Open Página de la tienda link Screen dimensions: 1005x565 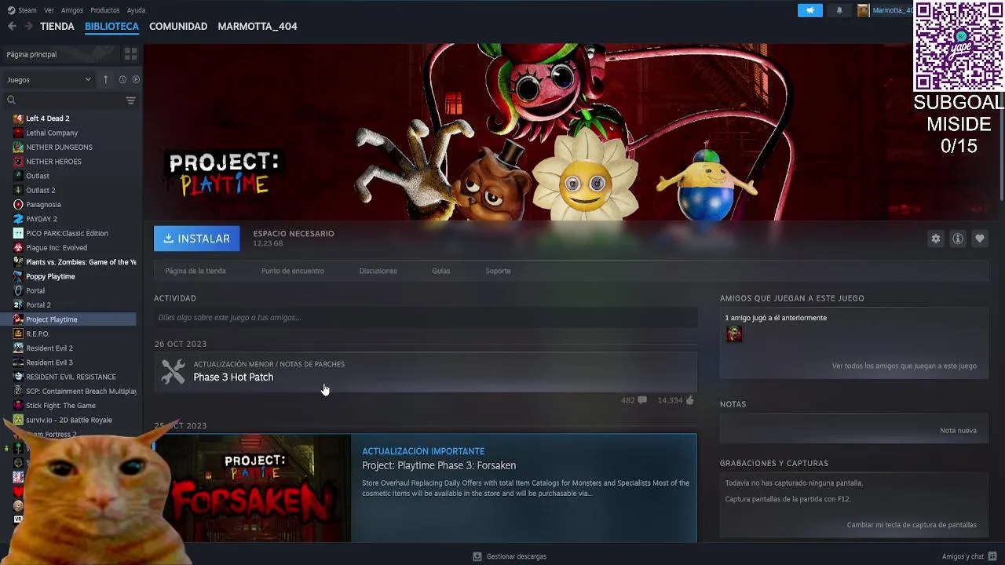[x=196, y=271]
